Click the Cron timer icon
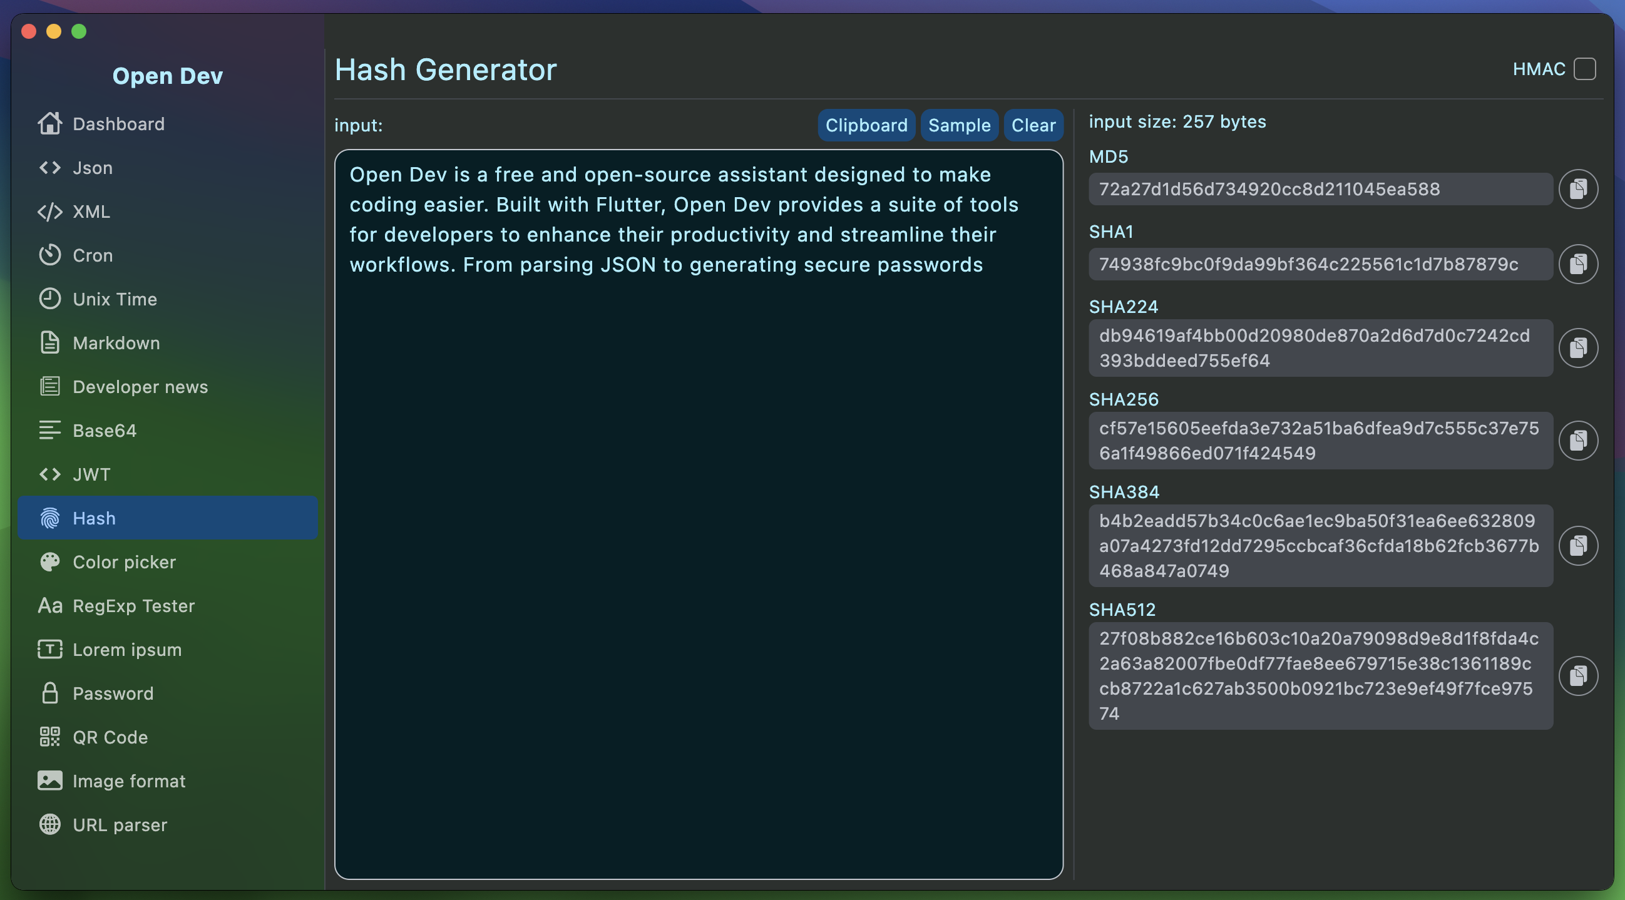Image resolution: width=1625 pixels, height=900 pixels. [50, 255]
